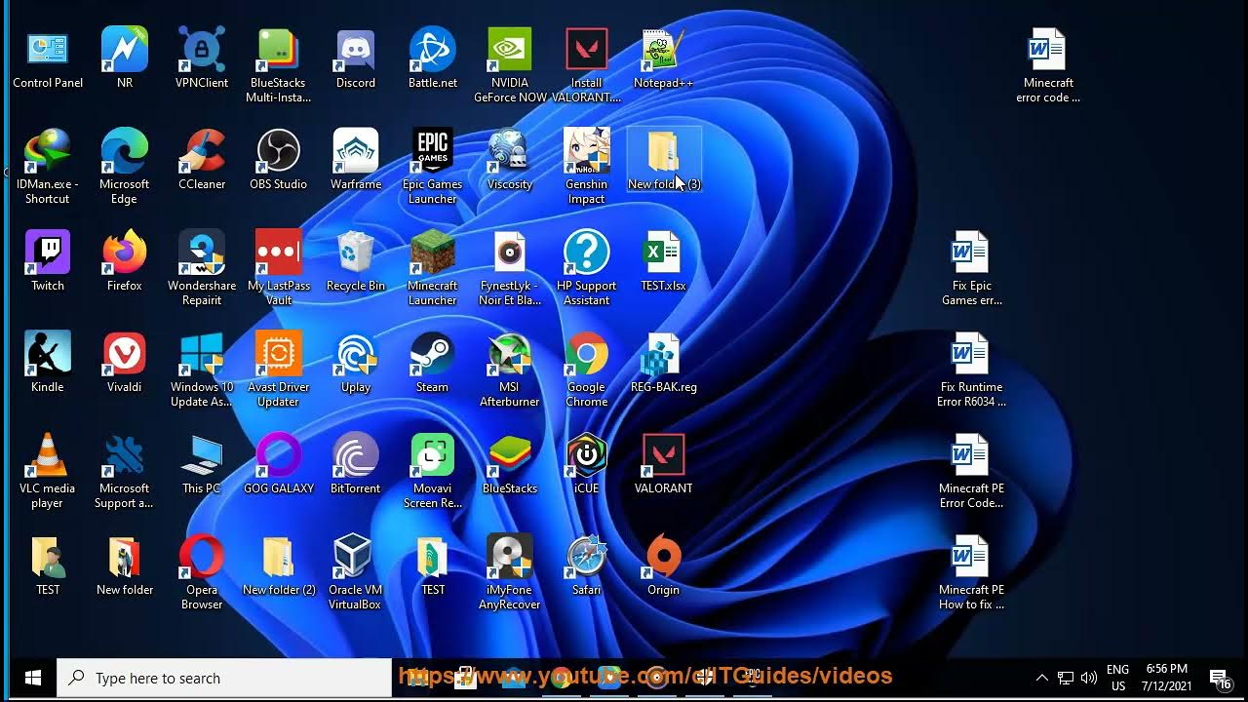Open the Windows Start menu

(32, 678)
